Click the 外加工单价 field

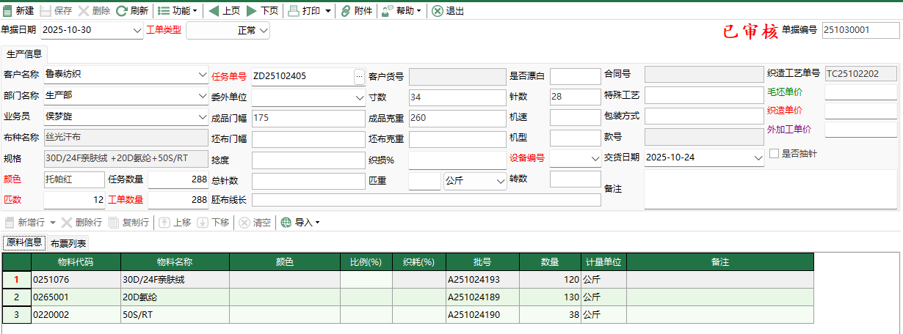[x=861, y=130]
